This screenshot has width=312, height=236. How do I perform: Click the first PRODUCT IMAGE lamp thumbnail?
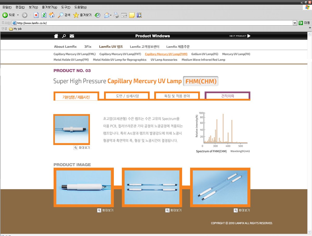[83, 187]
